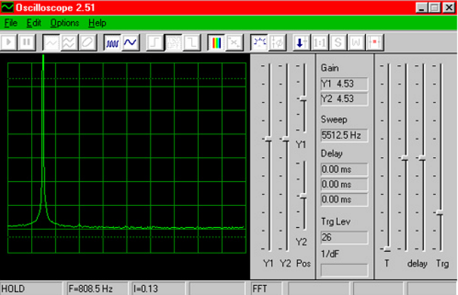
Task: Select single trace display mode icon
Action: (x=51, y=42)
